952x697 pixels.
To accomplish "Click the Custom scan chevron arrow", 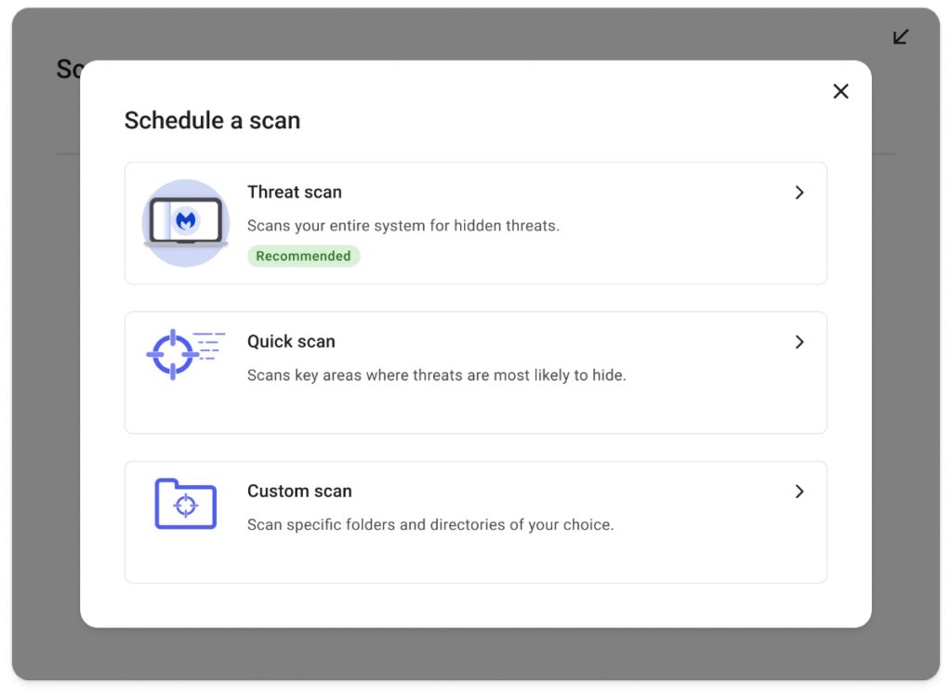I will [x=799, y=492].
